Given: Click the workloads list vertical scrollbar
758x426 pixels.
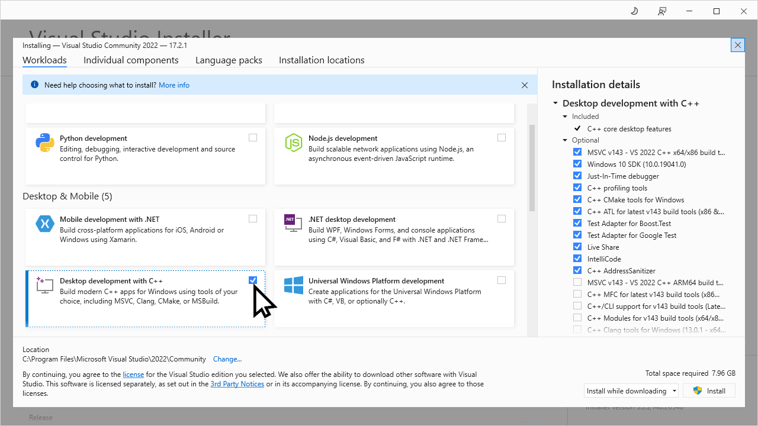Looking at the screenshot, I should 532,167.
